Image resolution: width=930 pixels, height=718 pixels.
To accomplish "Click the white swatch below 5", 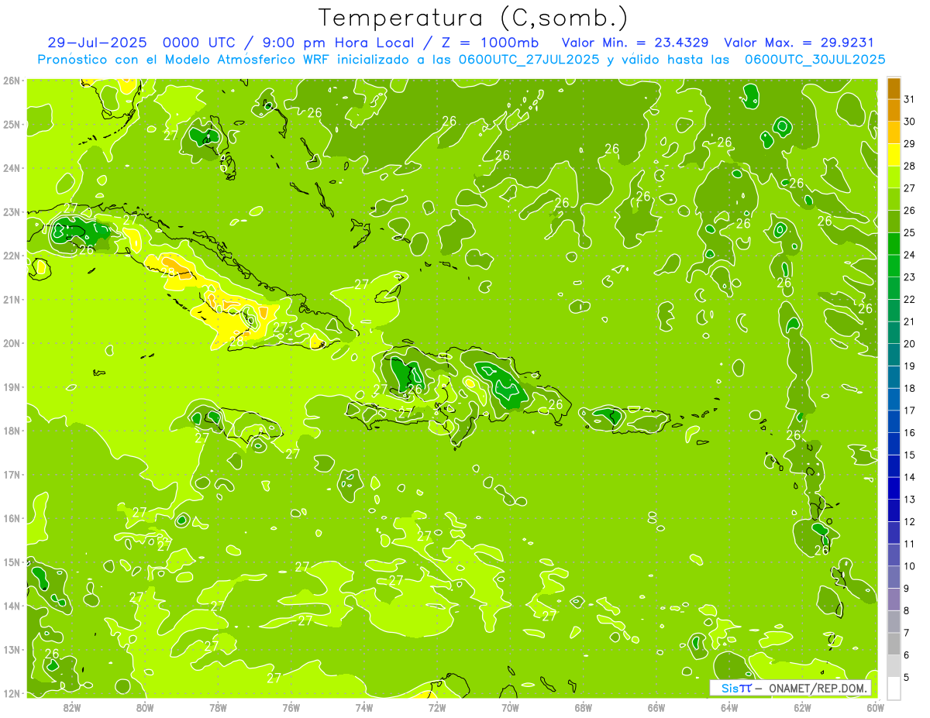I will (x=894, y=688).
